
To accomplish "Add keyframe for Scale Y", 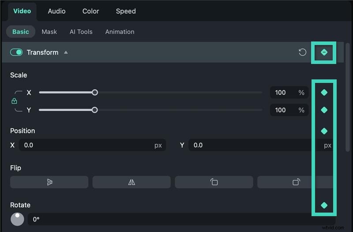I will 324,110.
